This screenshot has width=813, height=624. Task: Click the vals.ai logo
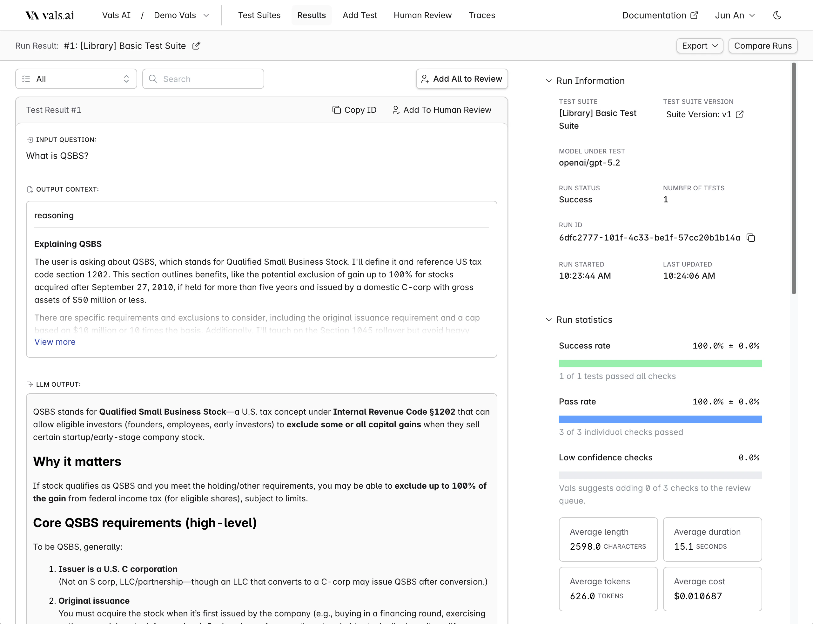pos(50,15)
